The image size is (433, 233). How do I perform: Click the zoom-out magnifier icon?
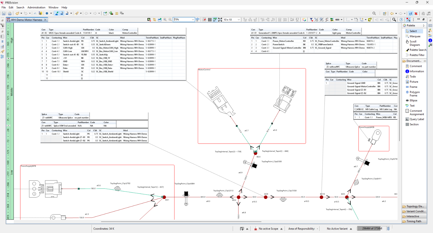point(170,20)
